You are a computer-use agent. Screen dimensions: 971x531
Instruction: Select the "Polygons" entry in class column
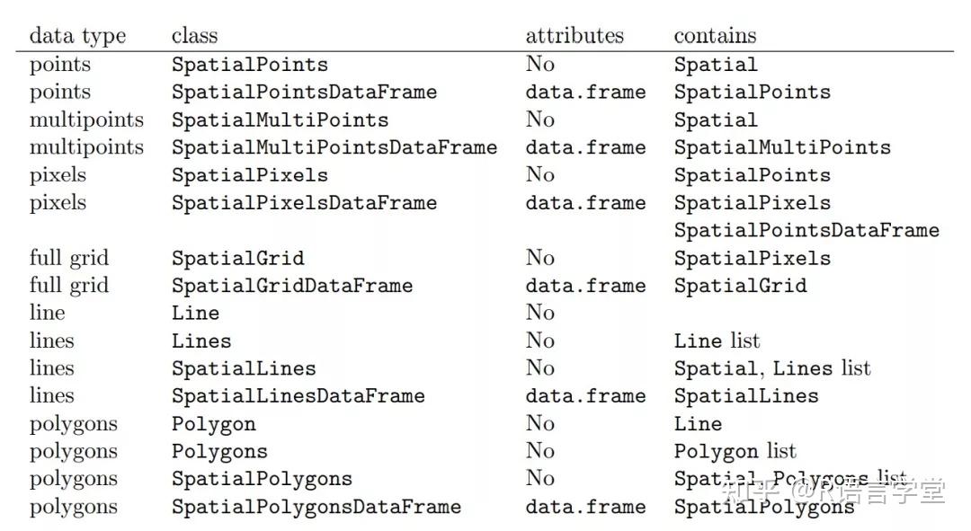(x=219, y=451)
